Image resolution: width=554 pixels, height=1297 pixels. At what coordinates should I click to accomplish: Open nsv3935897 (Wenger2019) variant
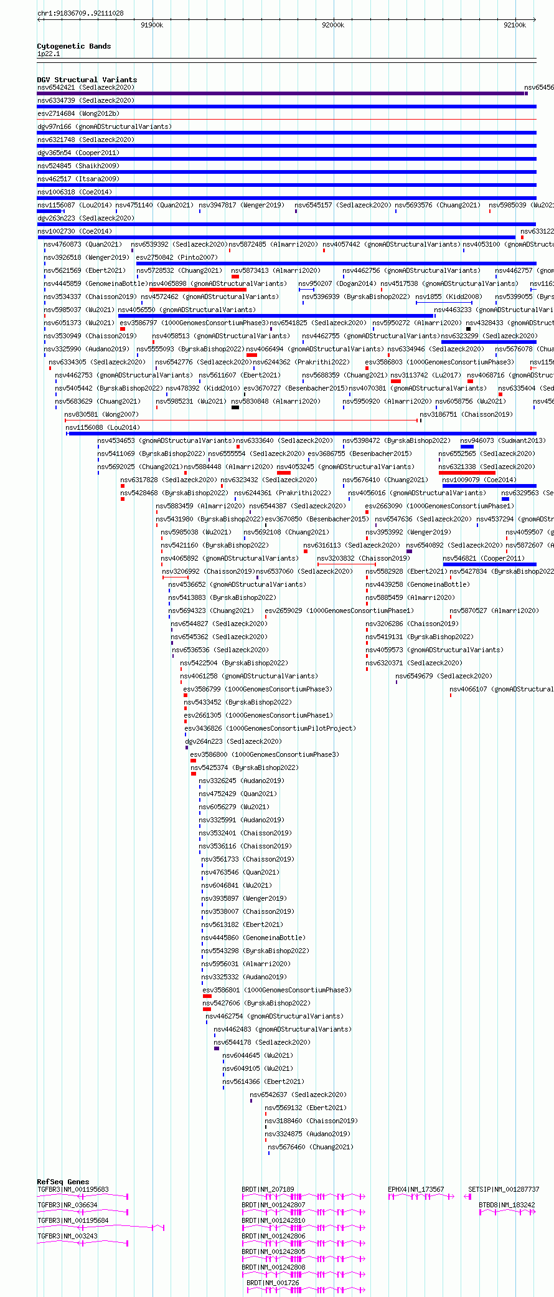[x=202, y=905]
